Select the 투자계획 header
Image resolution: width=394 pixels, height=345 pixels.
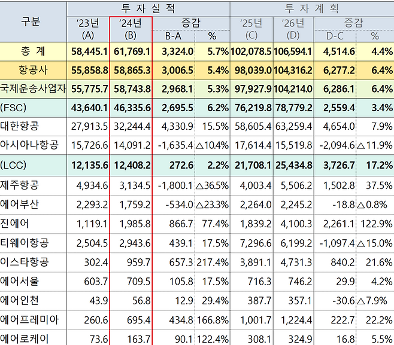tap(311, 9)
